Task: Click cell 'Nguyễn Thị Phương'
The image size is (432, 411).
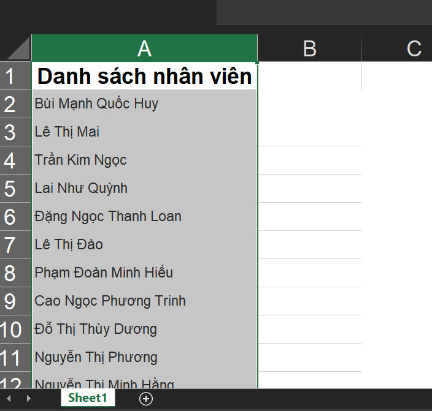Action: [145, 358]
